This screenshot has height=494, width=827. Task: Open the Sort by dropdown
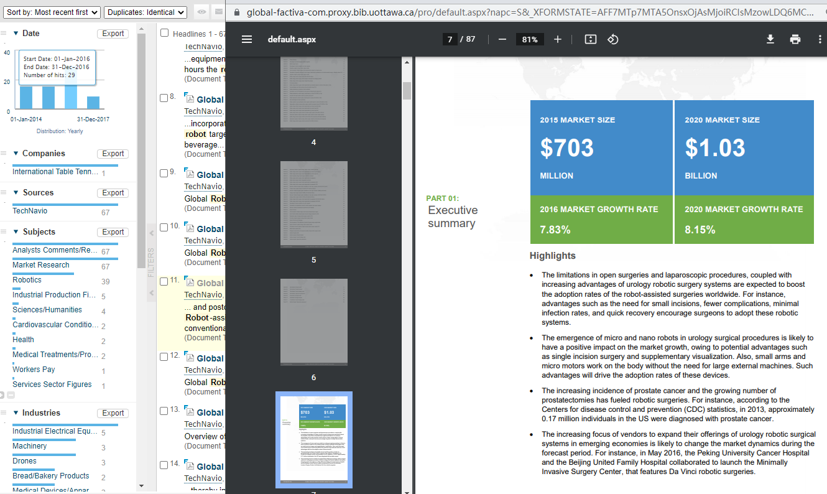click(x=52, y=12)
